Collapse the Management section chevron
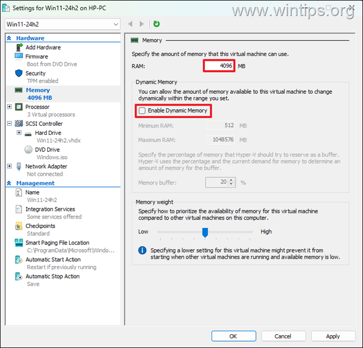This screenshot has width=363, height=348. [9, 183]
